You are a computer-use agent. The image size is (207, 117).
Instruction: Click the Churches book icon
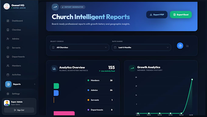tap(8, 30)
